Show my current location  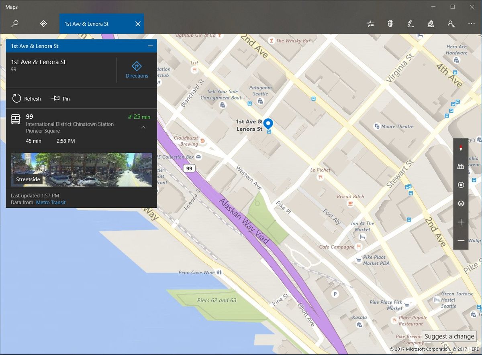(x=461, y=185)
